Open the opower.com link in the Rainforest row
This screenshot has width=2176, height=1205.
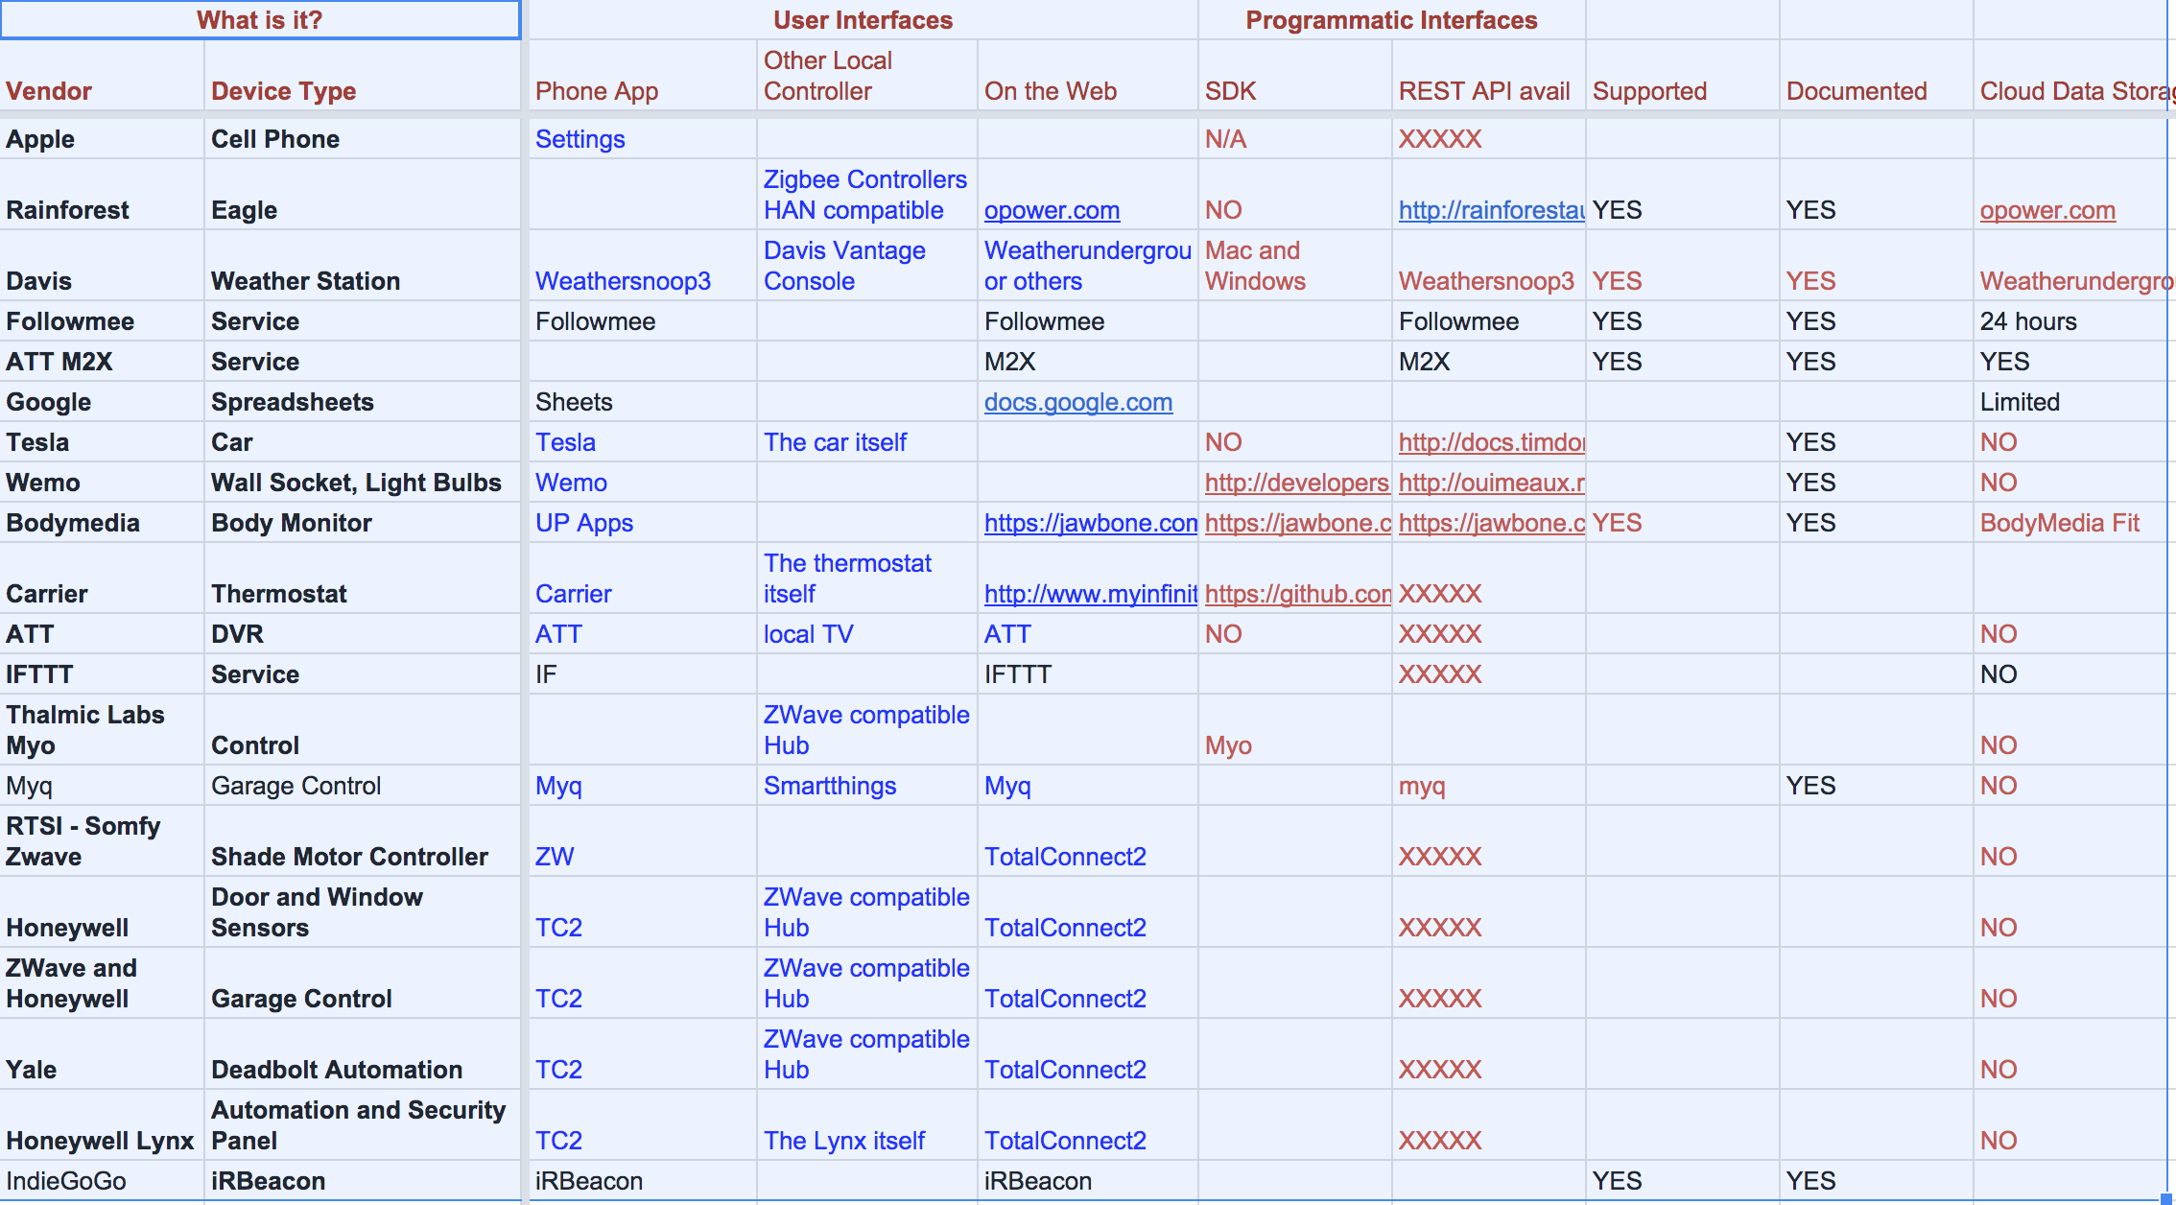(1052, 210)
